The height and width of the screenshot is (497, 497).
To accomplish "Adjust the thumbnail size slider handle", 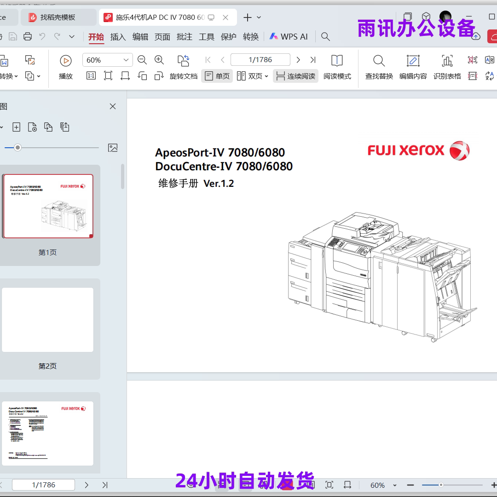I will pyautogui.click(x=18, y=147).
